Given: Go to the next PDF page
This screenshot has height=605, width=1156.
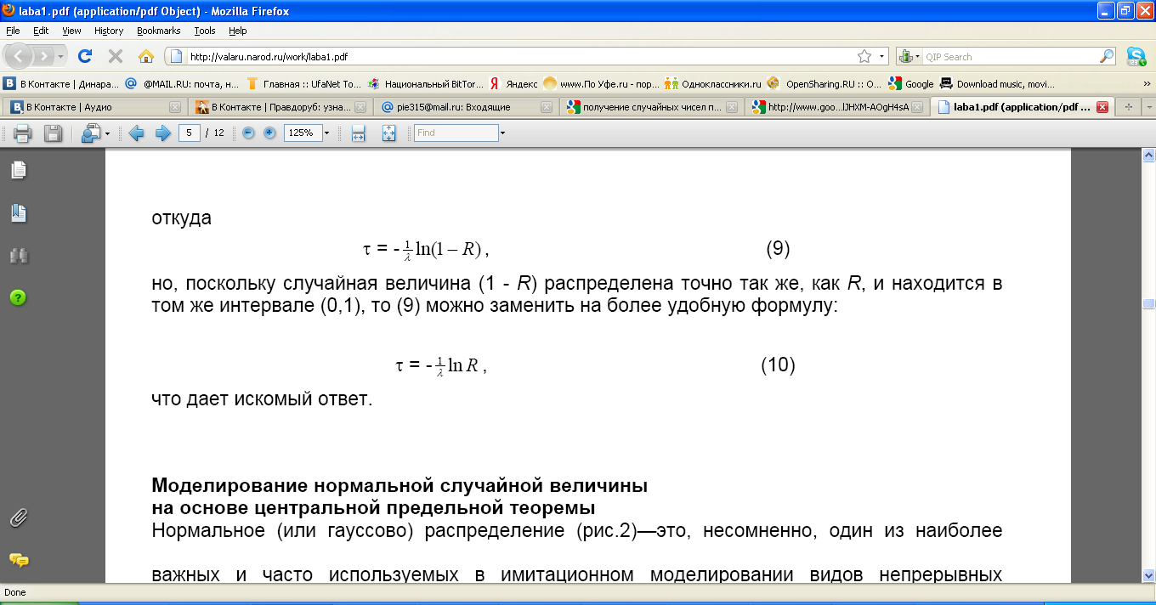Looking at the screenshot, I should pyautogui.click(x=162, y=133).
